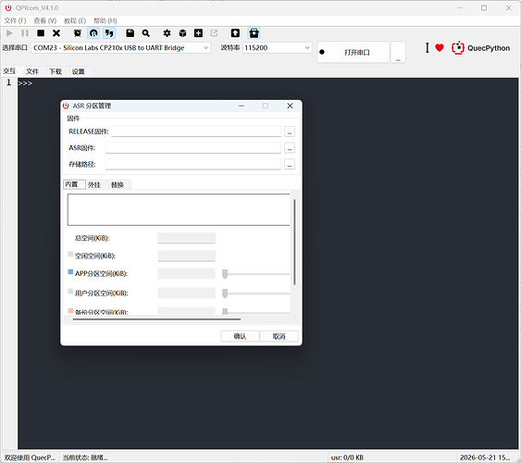Click the red heart icon
Image resolution: width=521 pixels, height=463 pixels.
coord(440,48)
